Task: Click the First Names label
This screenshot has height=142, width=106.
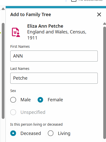Action: 20,46
